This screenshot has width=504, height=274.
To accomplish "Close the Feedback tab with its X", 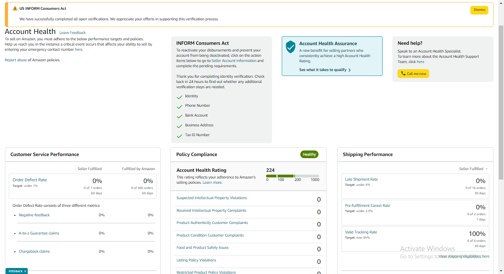I will click(x=25, y=271).
